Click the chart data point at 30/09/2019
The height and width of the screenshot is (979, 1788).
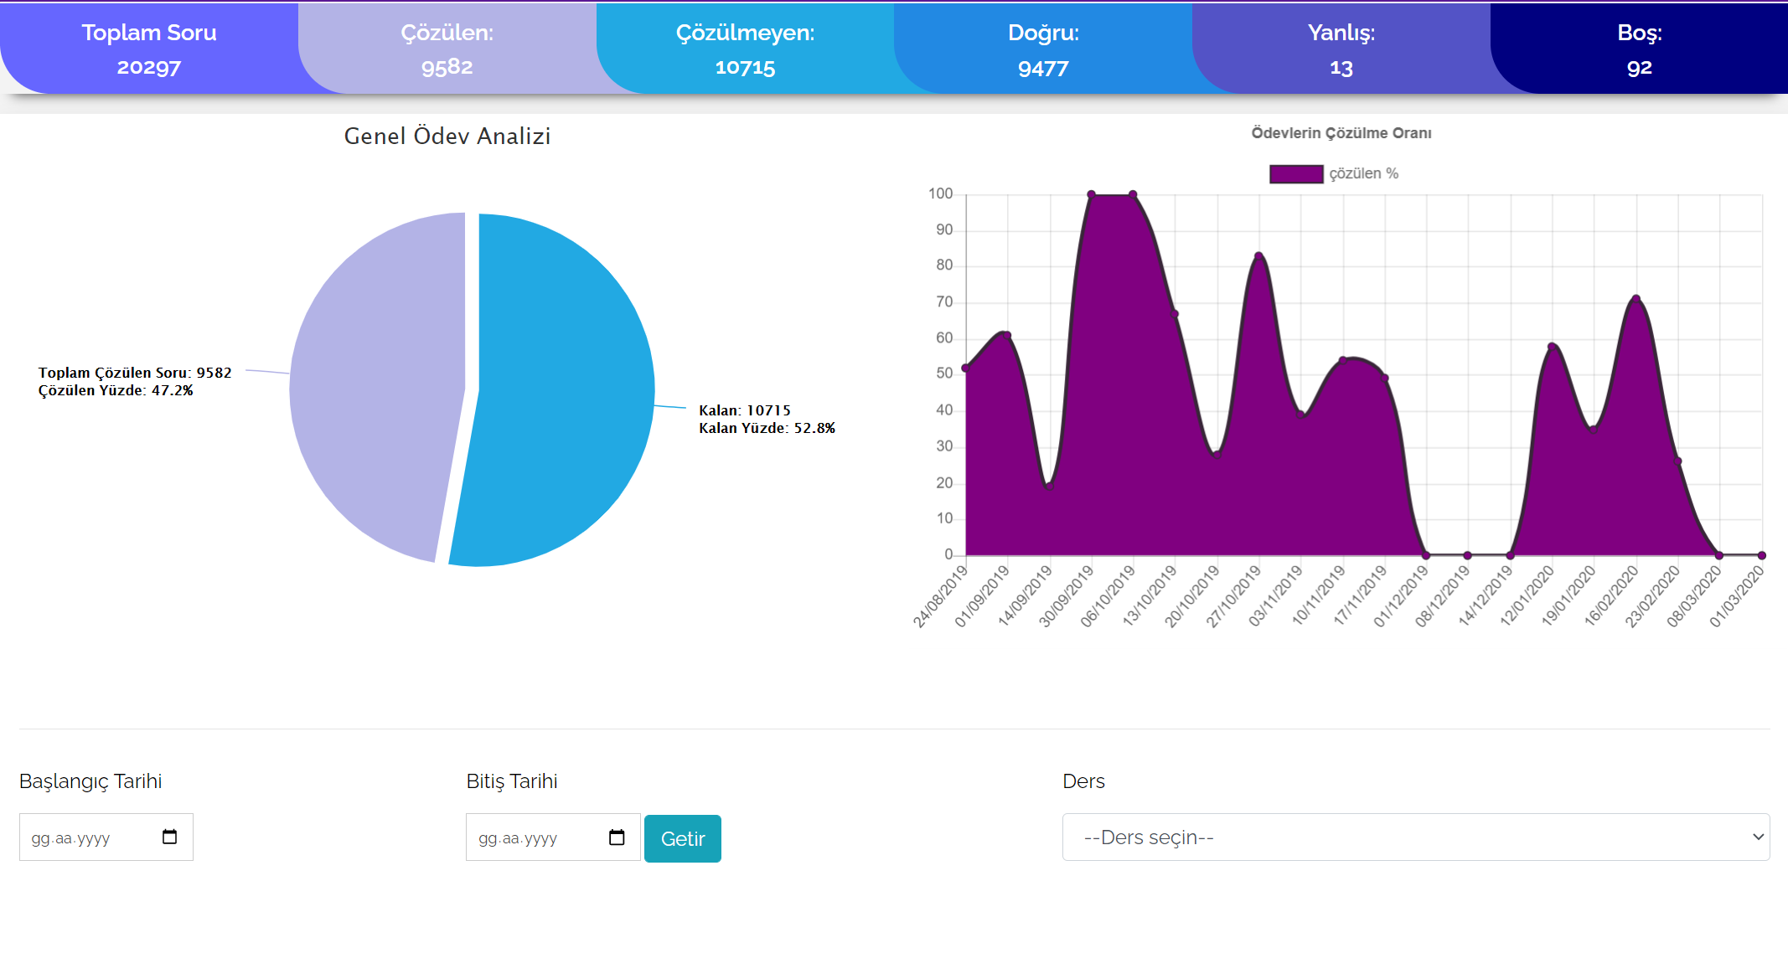click(1091, 194)
